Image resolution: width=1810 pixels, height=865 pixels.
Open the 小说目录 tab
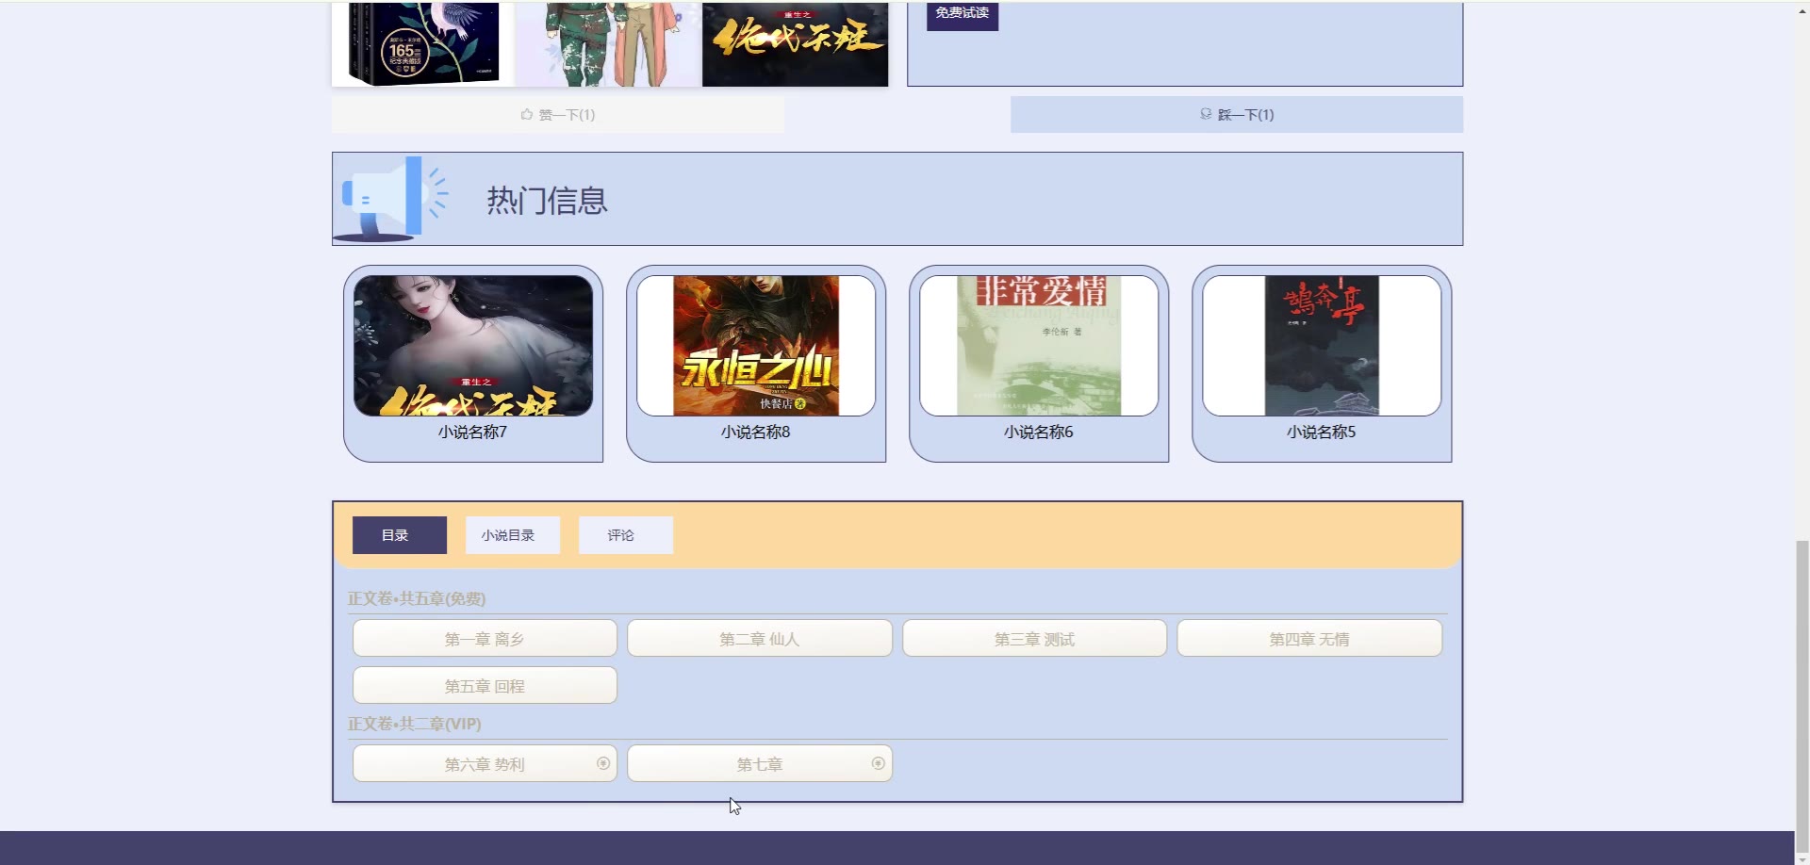click(513, 535)
